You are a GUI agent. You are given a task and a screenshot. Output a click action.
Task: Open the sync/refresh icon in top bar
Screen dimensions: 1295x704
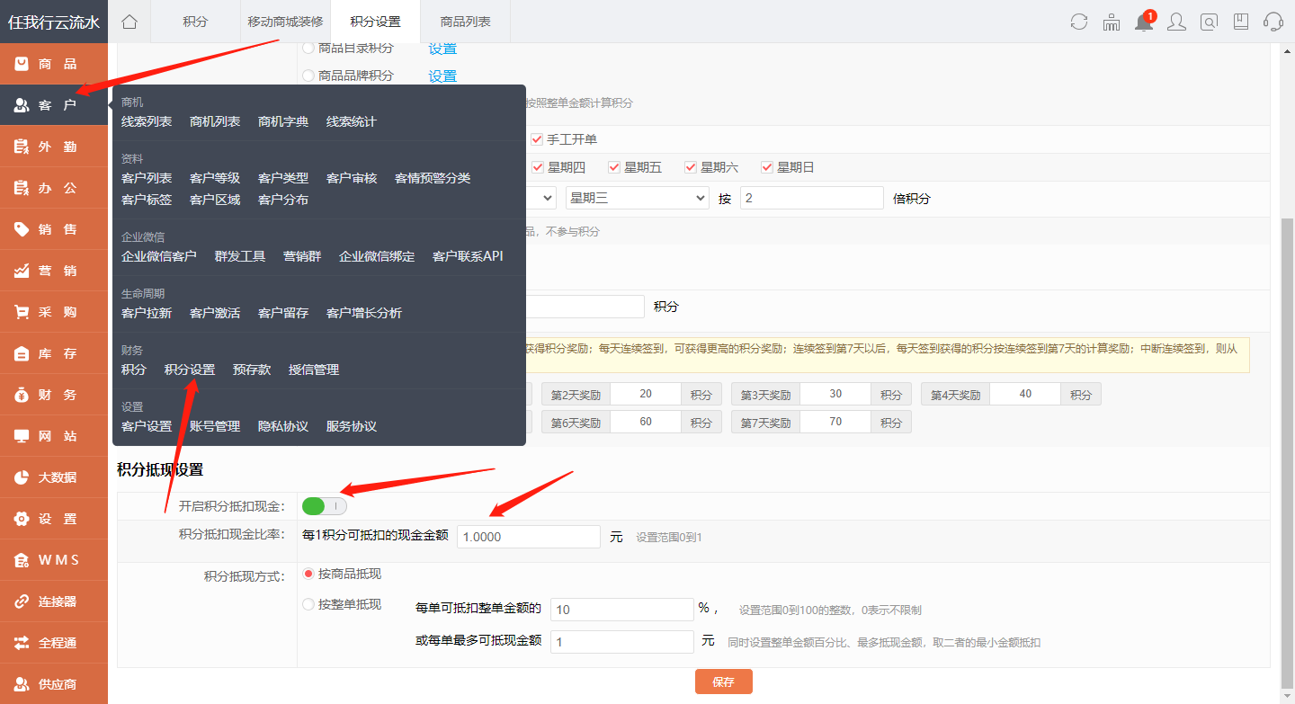click(1078, 22)
